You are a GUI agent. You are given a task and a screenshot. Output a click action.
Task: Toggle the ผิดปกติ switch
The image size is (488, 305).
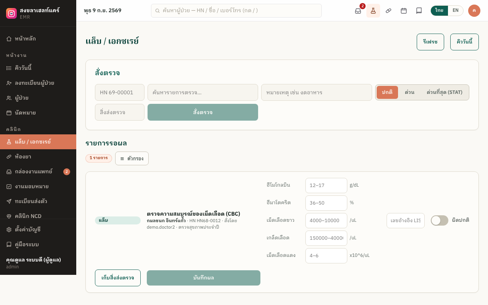pyautogui.click(x=440, y=220)
